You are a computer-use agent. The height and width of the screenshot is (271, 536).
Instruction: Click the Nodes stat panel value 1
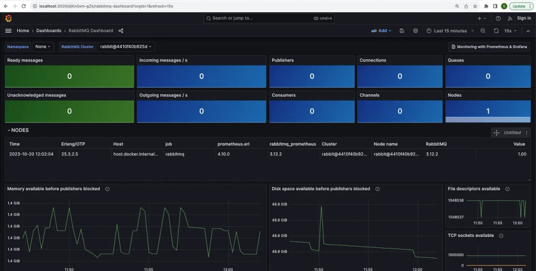coord(488,111)
